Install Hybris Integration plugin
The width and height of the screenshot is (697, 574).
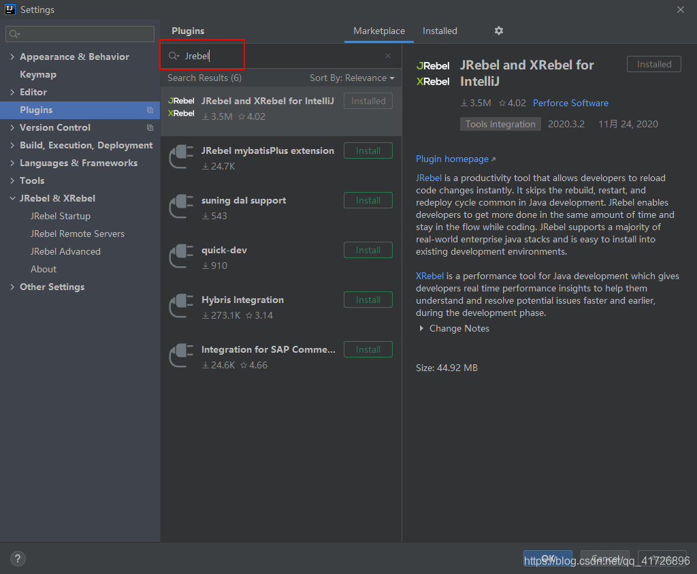coord(368,300)
